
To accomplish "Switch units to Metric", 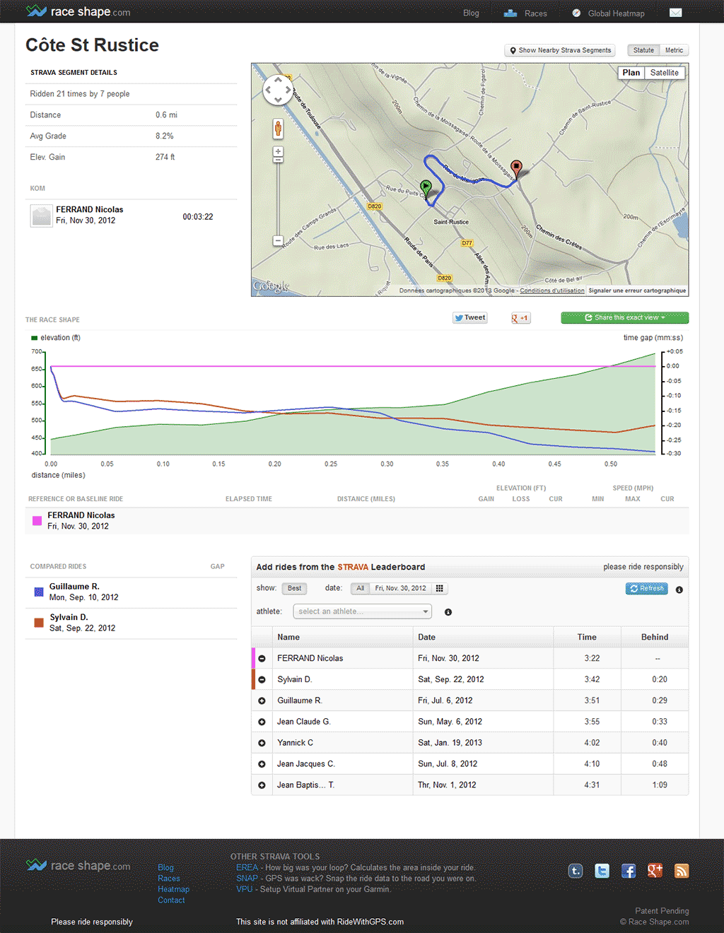I will tap(674, 50).
